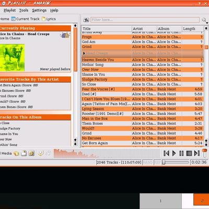Screen dimensions: 209x209
Task: Click the Play button
Action: tap(174, 153)
